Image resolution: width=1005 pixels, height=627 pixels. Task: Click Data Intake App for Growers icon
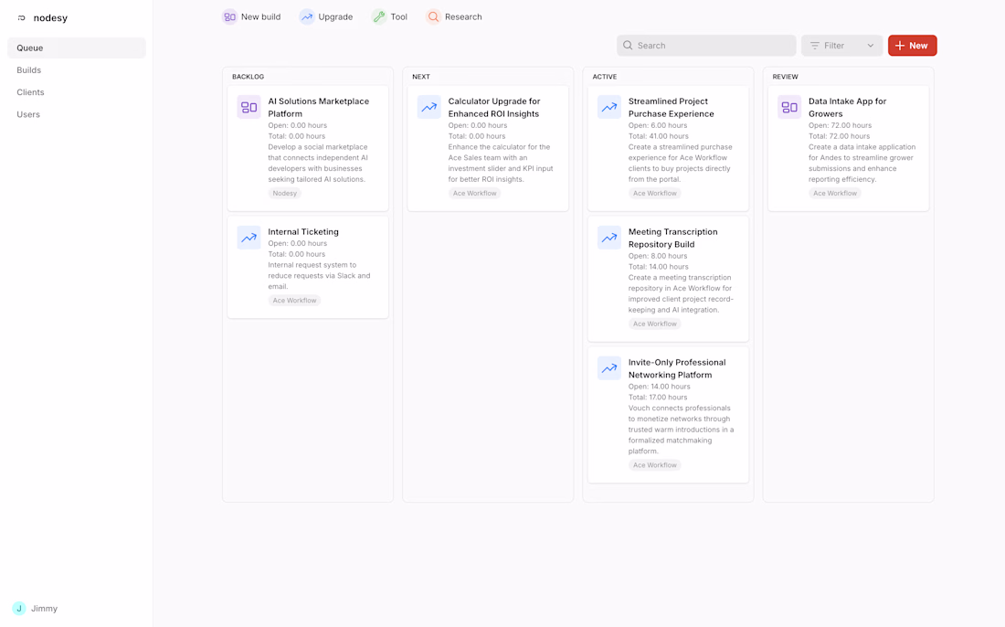point(789,107)
